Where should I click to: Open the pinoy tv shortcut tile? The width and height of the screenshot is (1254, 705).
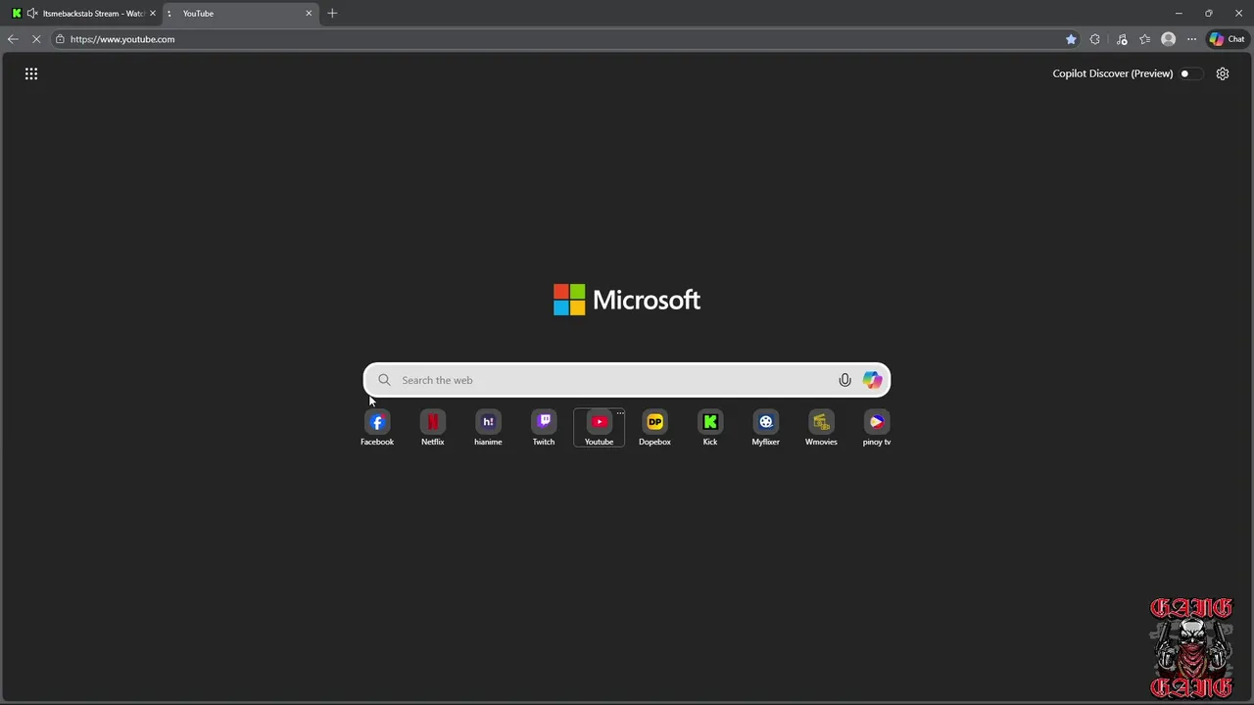click(877, 428)
